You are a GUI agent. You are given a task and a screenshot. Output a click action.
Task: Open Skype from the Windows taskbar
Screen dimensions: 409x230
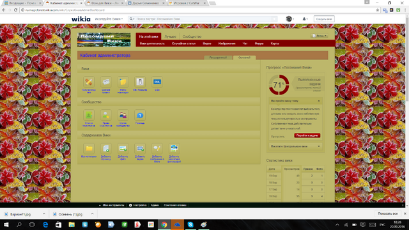pyautogui.click(x=190, y=224)
